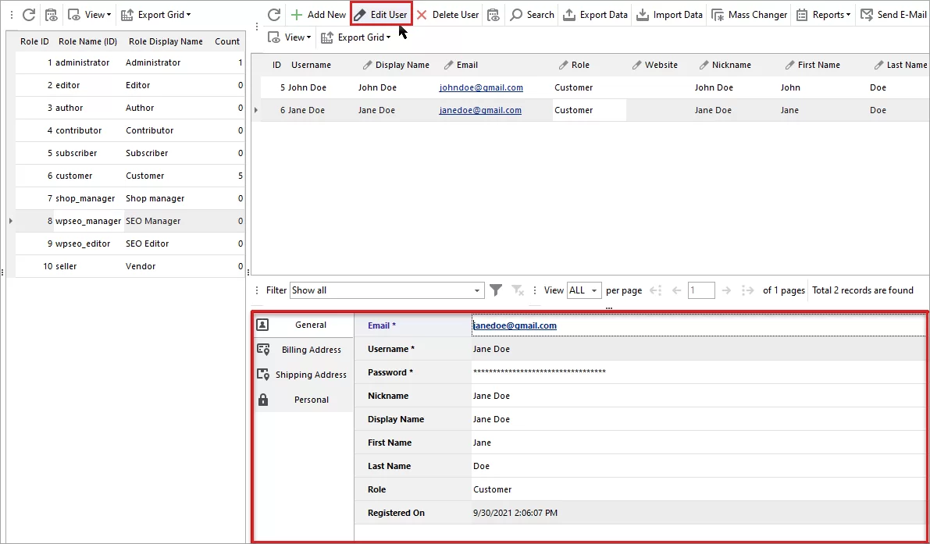Viewport: 930px width, 544px height.
Task: Click the page number input field
Action: [700, 290]
